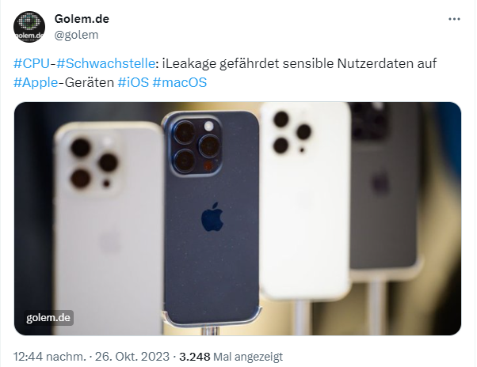The height and width of the screenshot is (367, 477).
Task: Click the white iPhone right of the blue one
Action: pyautogui.click(x=304, y=200)
